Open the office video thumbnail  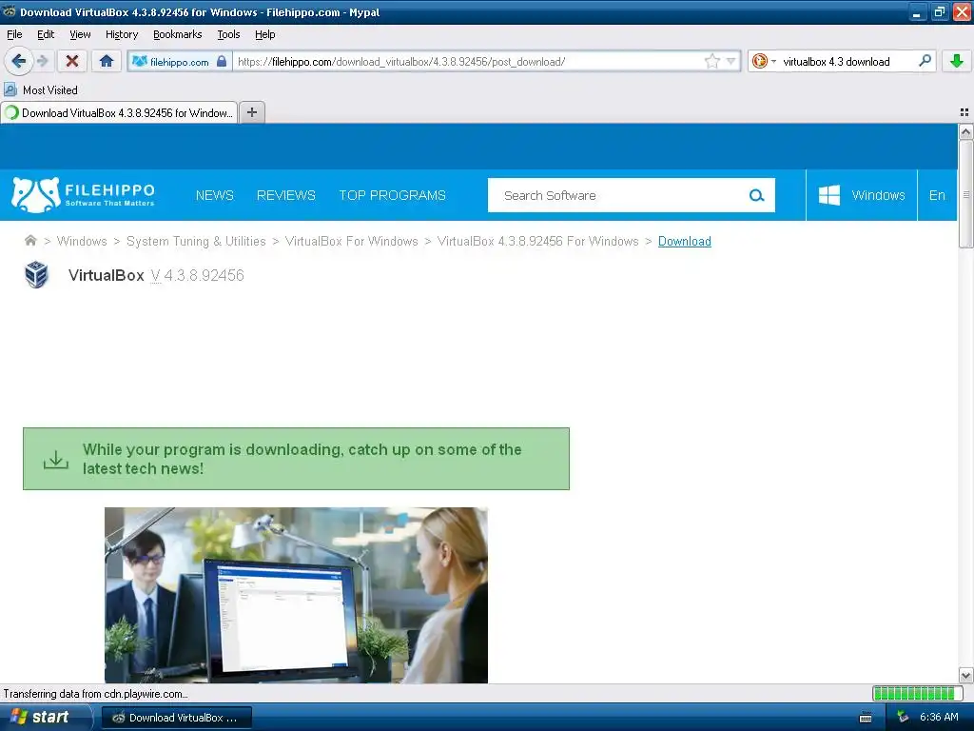point(297,596)
